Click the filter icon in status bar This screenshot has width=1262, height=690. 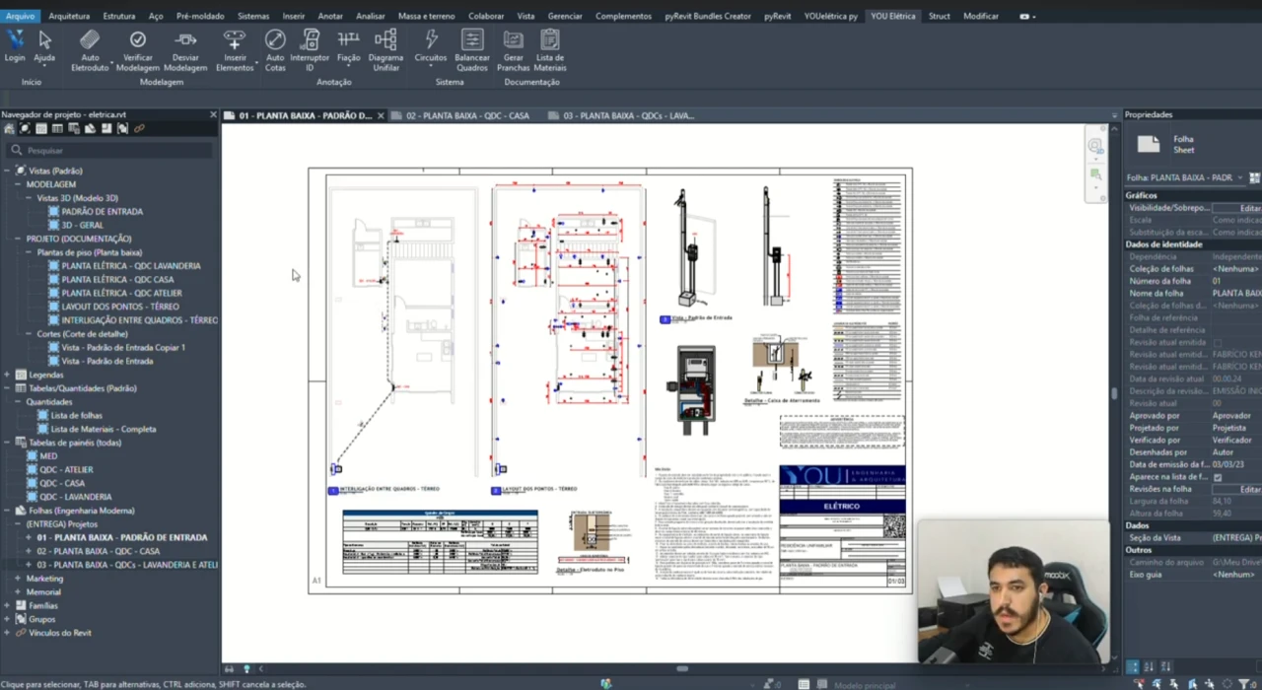1244,684
